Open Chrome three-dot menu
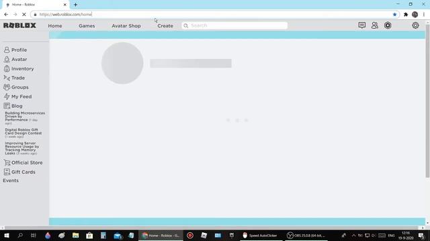 pos(424,15)
